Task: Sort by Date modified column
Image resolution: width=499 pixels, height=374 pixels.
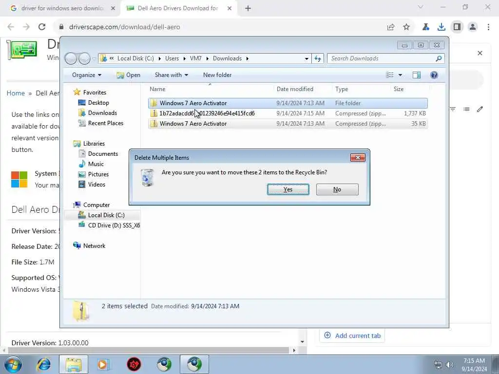Action: point(303,89)
